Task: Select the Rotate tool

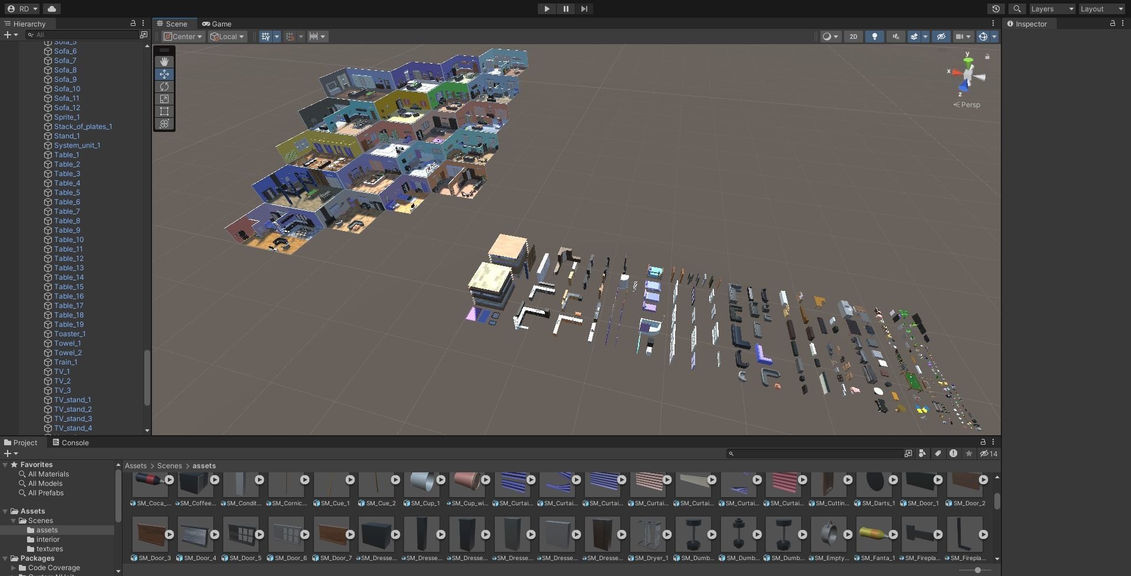Action: pyautogui.click(x=164, y=87)
